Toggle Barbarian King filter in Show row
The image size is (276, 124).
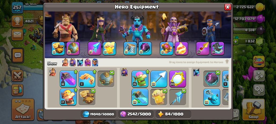tap(65, 62)
